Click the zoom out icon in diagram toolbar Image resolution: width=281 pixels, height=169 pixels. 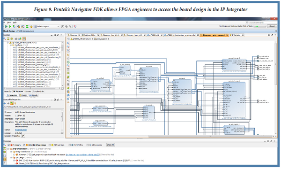click(68, 47)
